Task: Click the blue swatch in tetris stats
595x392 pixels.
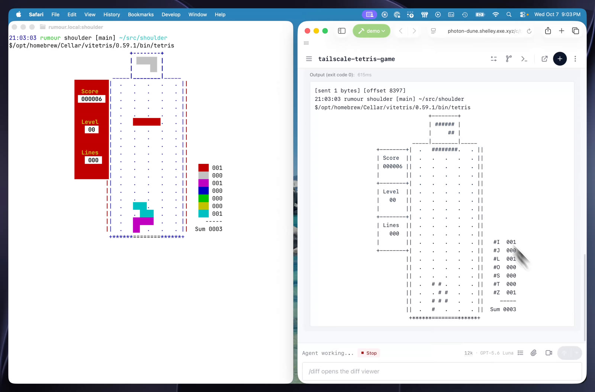Action: click(x=203, y=191)
